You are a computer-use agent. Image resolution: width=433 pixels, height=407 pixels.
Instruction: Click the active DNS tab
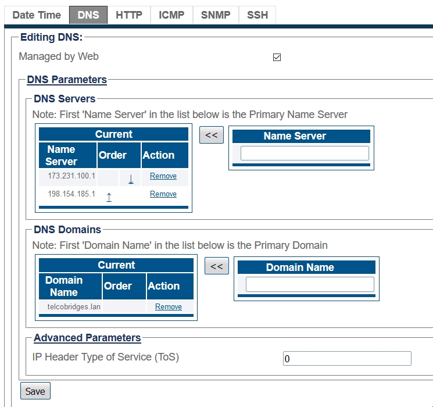point(88,15)
